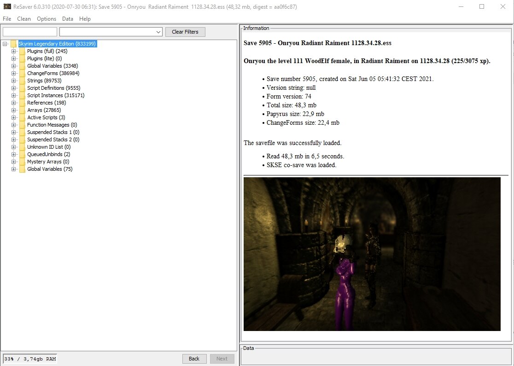
Task: Expand the Arrays (27865) node
Action: point(13,110)
